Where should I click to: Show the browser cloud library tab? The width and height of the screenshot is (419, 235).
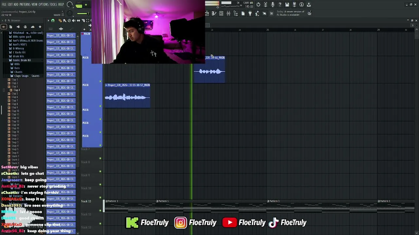[x=32, y=27]
